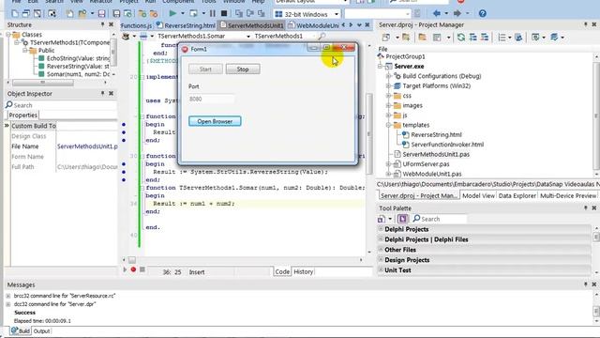Click the play macro triangle icon

tap(125, 269)
